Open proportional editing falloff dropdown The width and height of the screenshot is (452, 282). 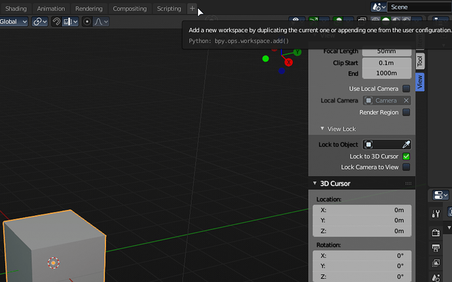(x=101, y=22)
